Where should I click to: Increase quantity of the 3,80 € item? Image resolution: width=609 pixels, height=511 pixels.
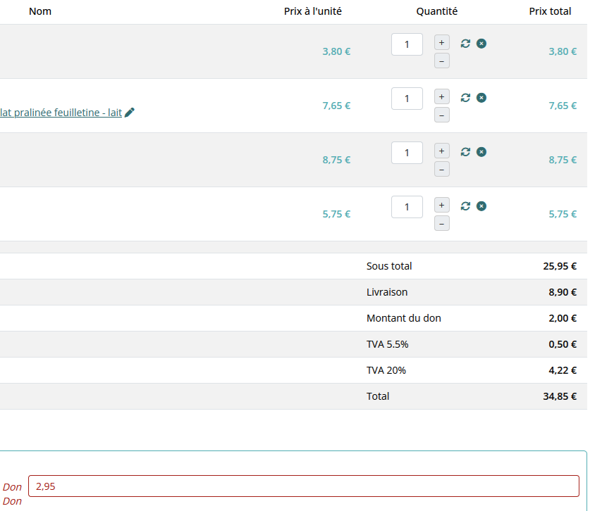(x=442, y=42)
